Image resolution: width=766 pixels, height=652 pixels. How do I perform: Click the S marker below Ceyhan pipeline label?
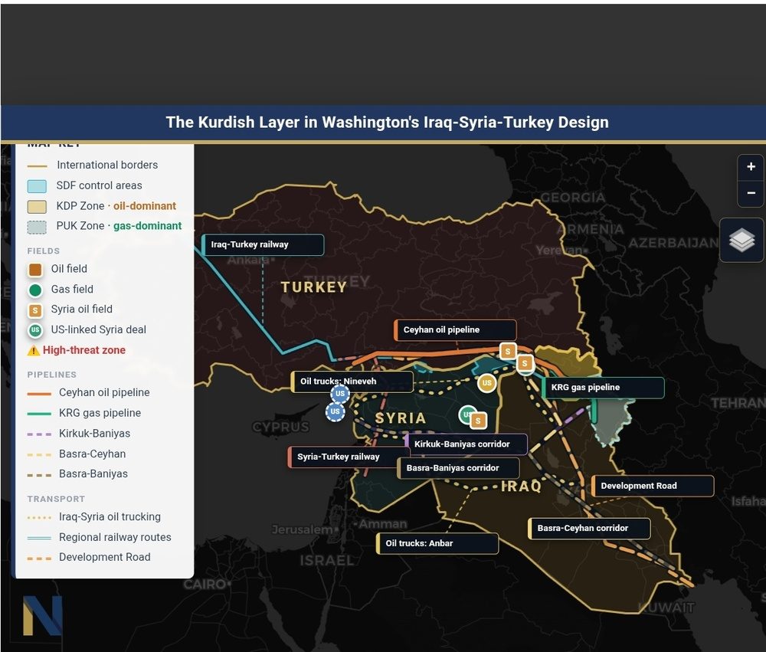tap(525, 364)
